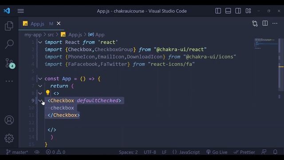Collapse the const App fold chevron
Image resolution: width=284 pixels, height=160 pixels.
[40, 79]
